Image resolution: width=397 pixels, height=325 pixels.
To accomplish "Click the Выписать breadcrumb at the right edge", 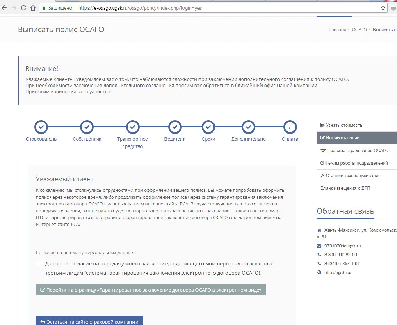I will (x=385, y=30).
